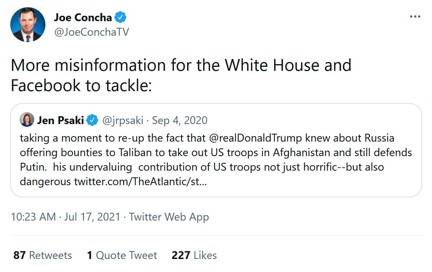Click Jen Psaki's display name
Viewport: 432px width, 272px height.
[60, 120]
